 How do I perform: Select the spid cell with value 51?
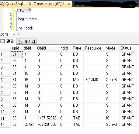(x=16, y=54)
